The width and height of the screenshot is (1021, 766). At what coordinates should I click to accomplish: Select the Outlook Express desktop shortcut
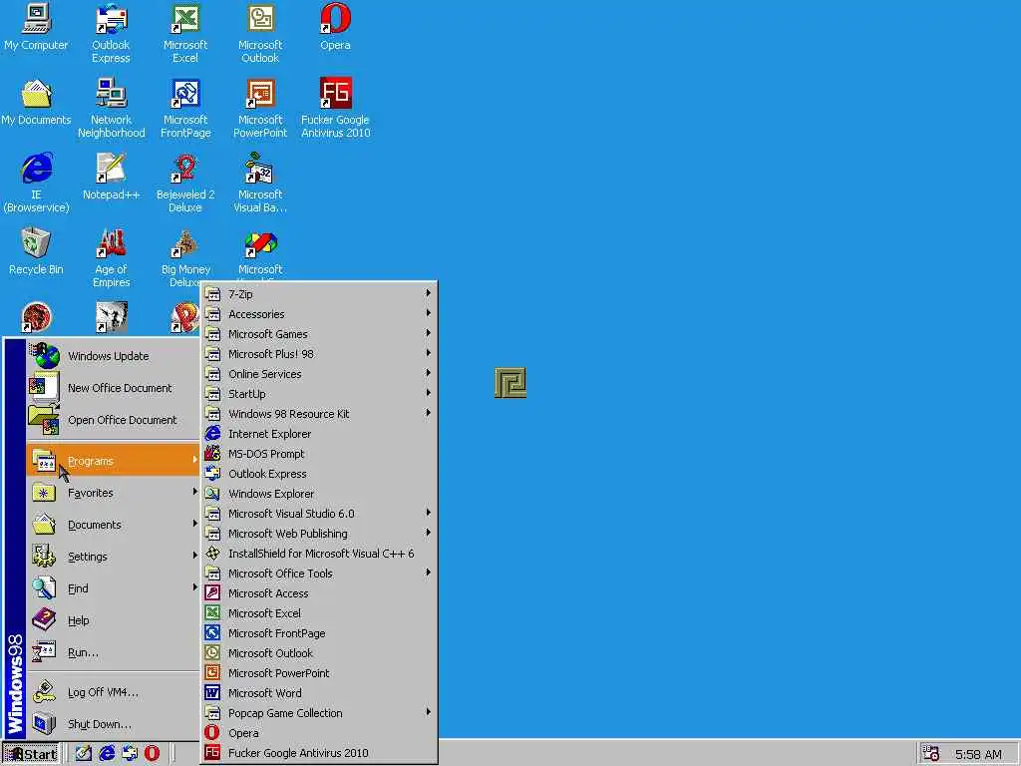pyautogui.click(x=111, y=33)
